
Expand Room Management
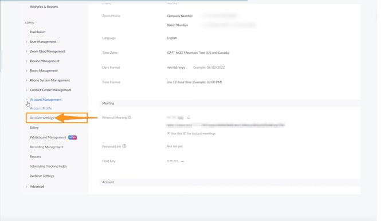(x=44, y=71)
